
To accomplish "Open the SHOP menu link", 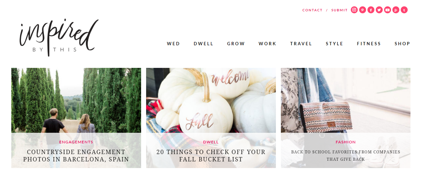I will pos(402,44).
